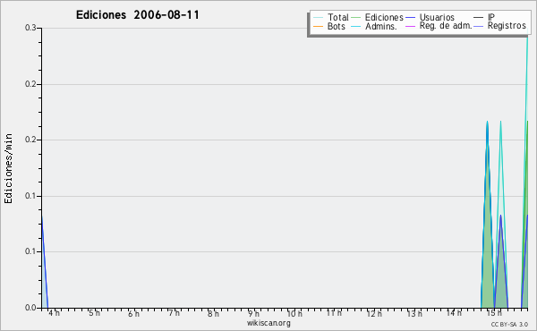Click the magenta Reg. de adm. legend swatch
Screen dimensions: 537x331
[410, 26]
